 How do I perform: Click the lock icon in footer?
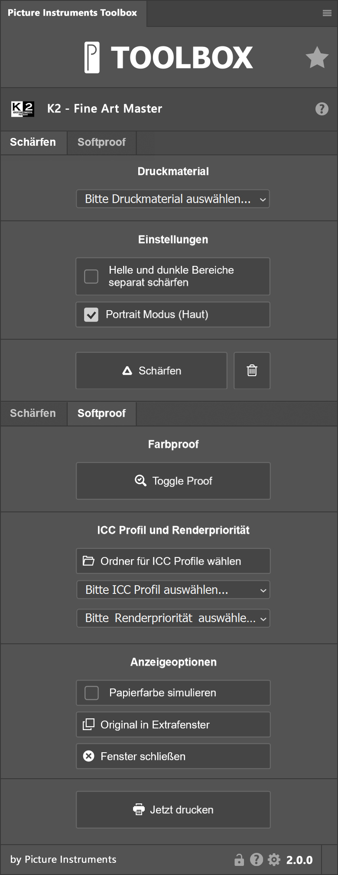coord(239,859)
